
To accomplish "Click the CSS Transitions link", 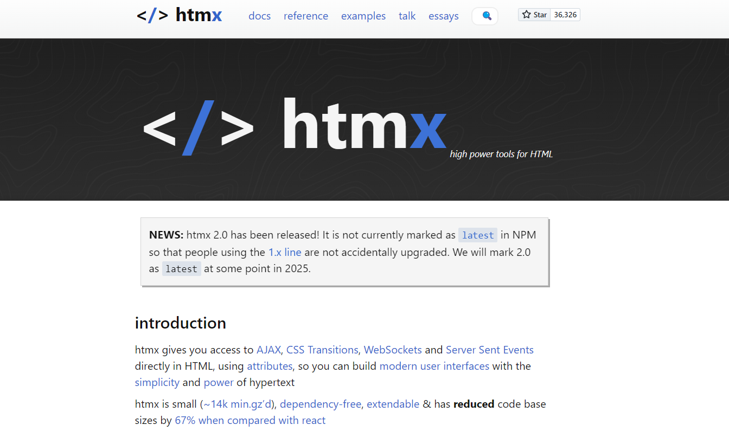I will 322,350.
